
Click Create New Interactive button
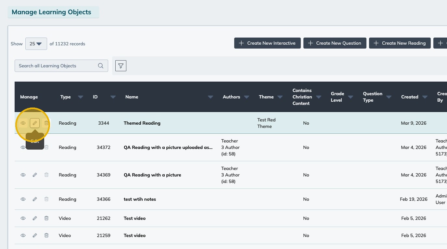coord(267,43)
